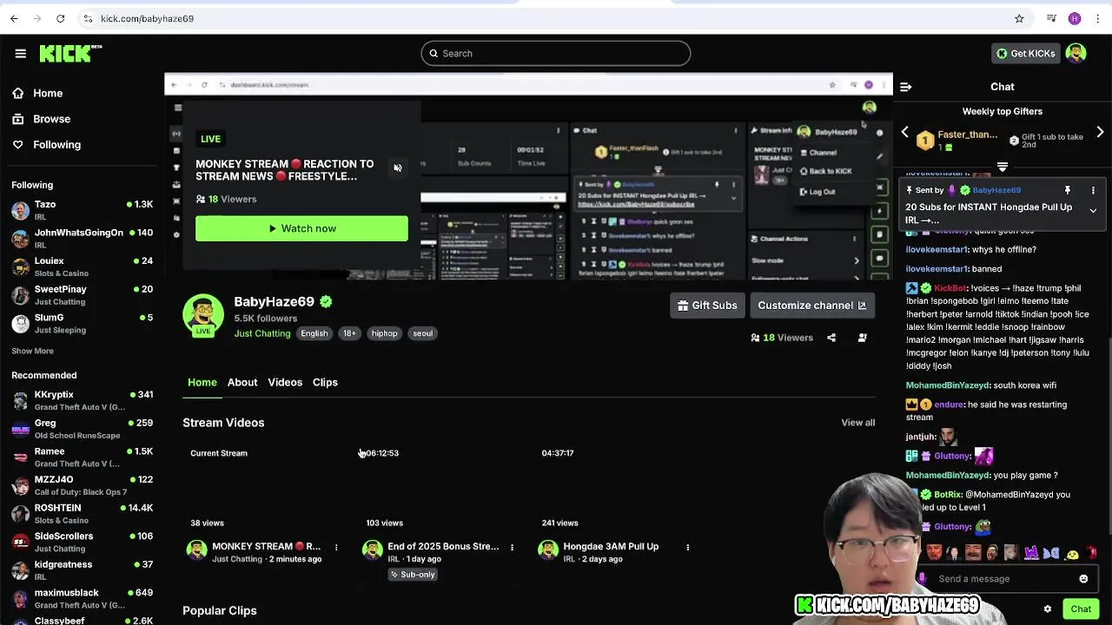Open chat settings gear icon
Viewport: 1112px width, 625px height.
coord(1048,609)
